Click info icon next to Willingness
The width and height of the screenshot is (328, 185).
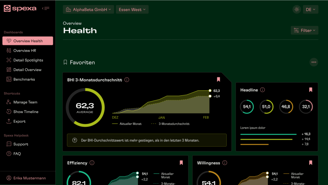point(225,163)
